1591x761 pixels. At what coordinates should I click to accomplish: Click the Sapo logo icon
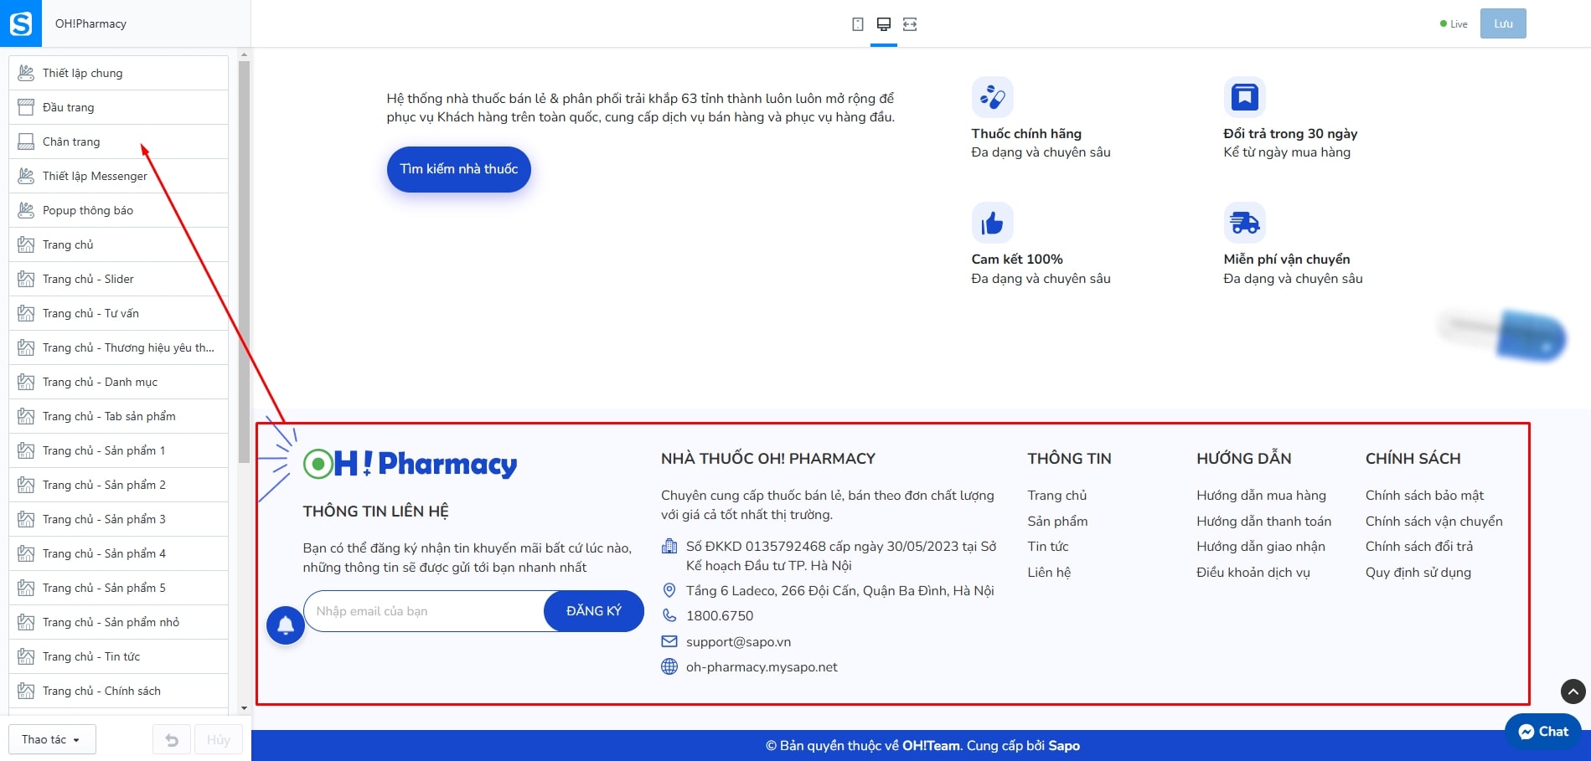21,23
